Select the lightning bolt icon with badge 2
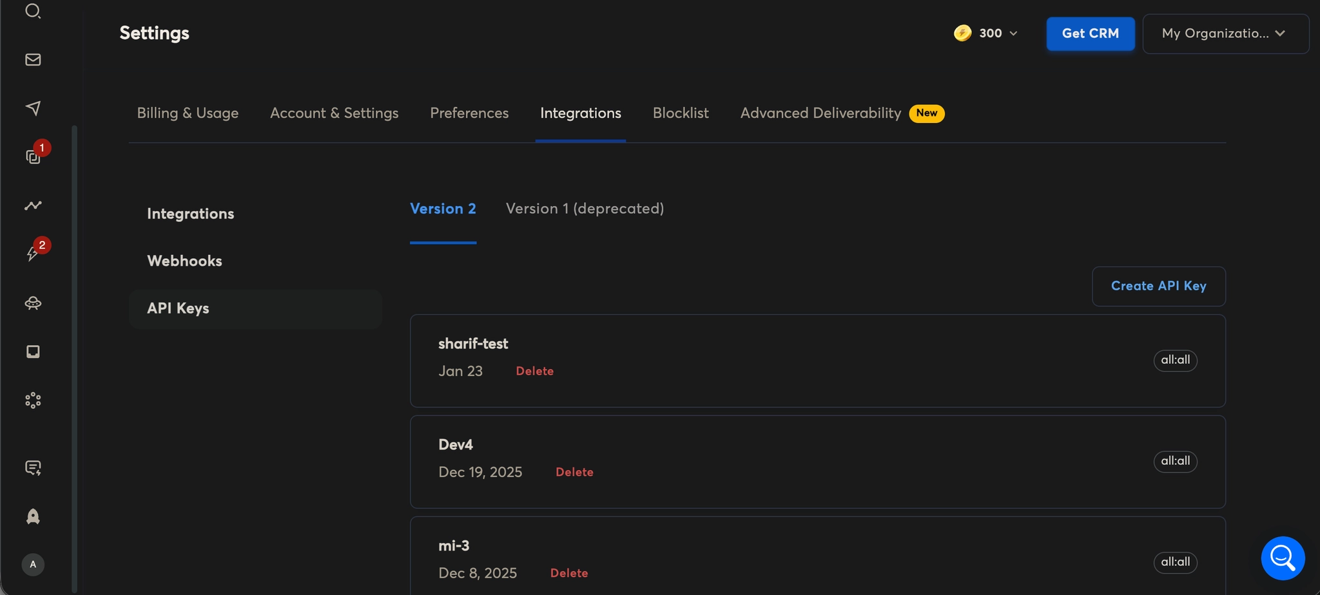Image resolution: width=1320 pixels, height=595 pixels. [33, 254]
